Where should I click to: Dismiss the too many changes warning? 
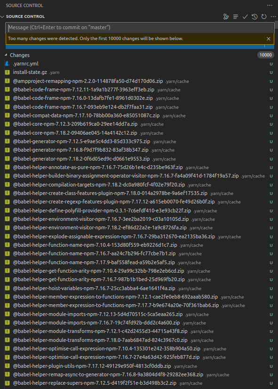click(x=268, y=39)
